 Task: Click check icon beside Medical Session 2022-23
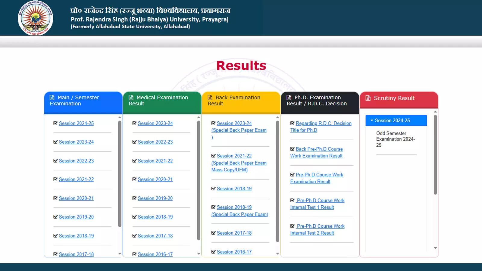(x=134, y=142)
